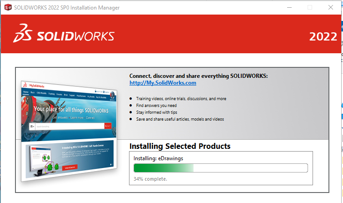Open the My.SolidWorks.com hyperlink
Image resolution: width=343 pixels, height=203 pixels.
[163, 83]
